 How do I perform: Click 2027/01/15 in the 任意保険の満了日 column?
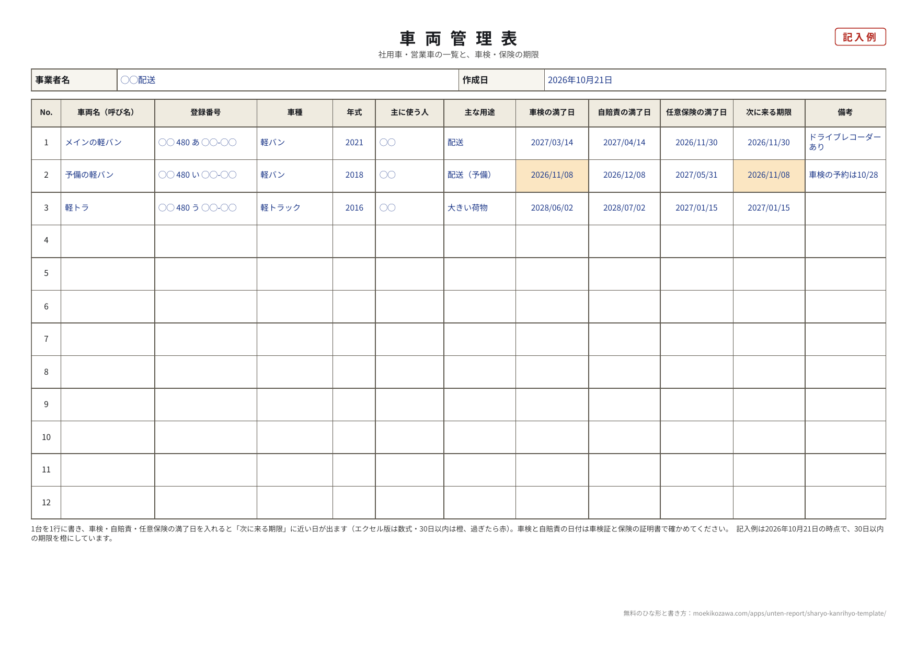696,208
